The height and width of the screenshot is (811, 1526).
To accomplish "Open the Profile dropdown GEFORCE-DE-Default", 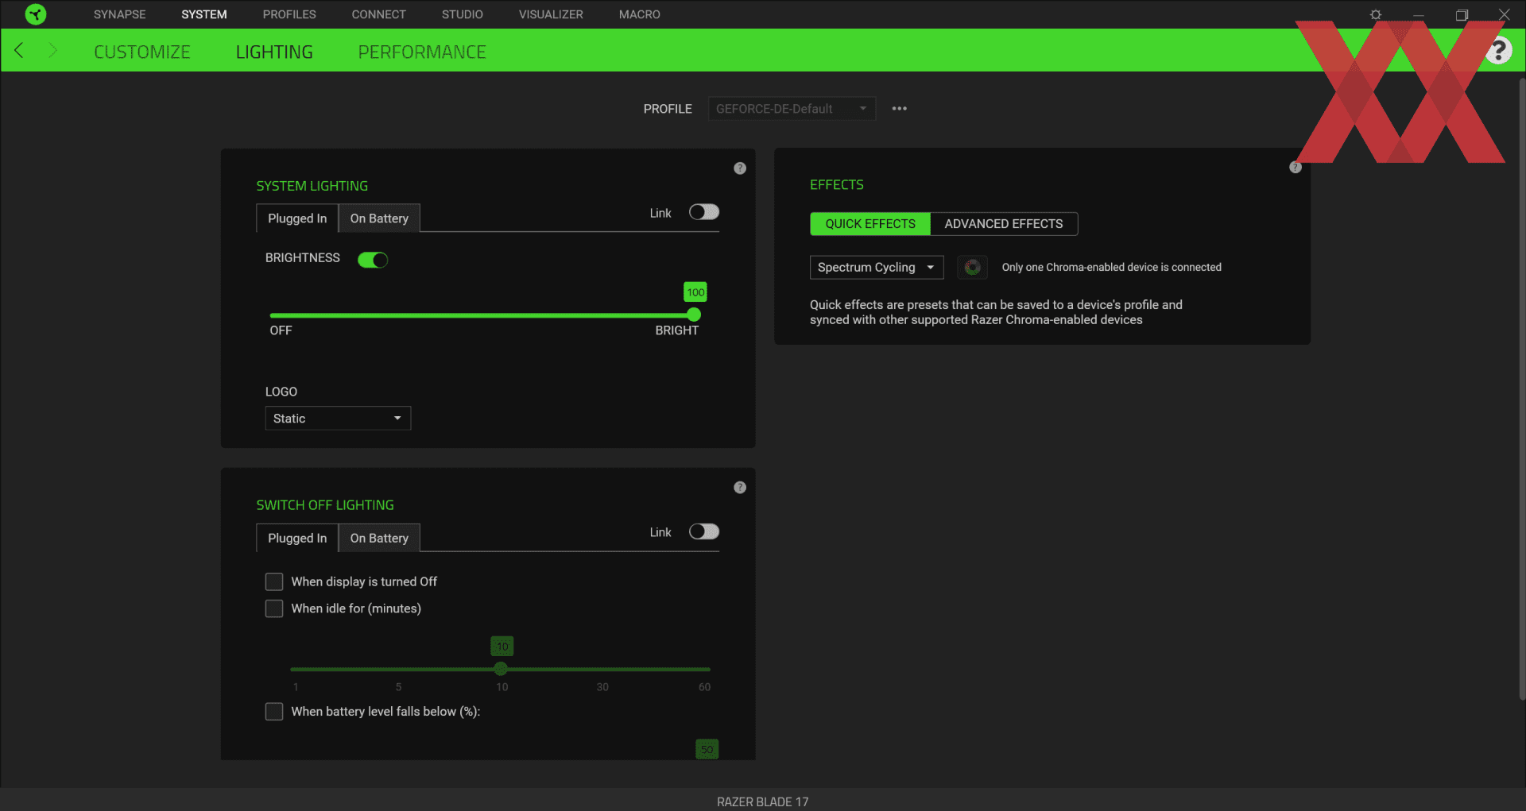I will (x=792, y=109).
